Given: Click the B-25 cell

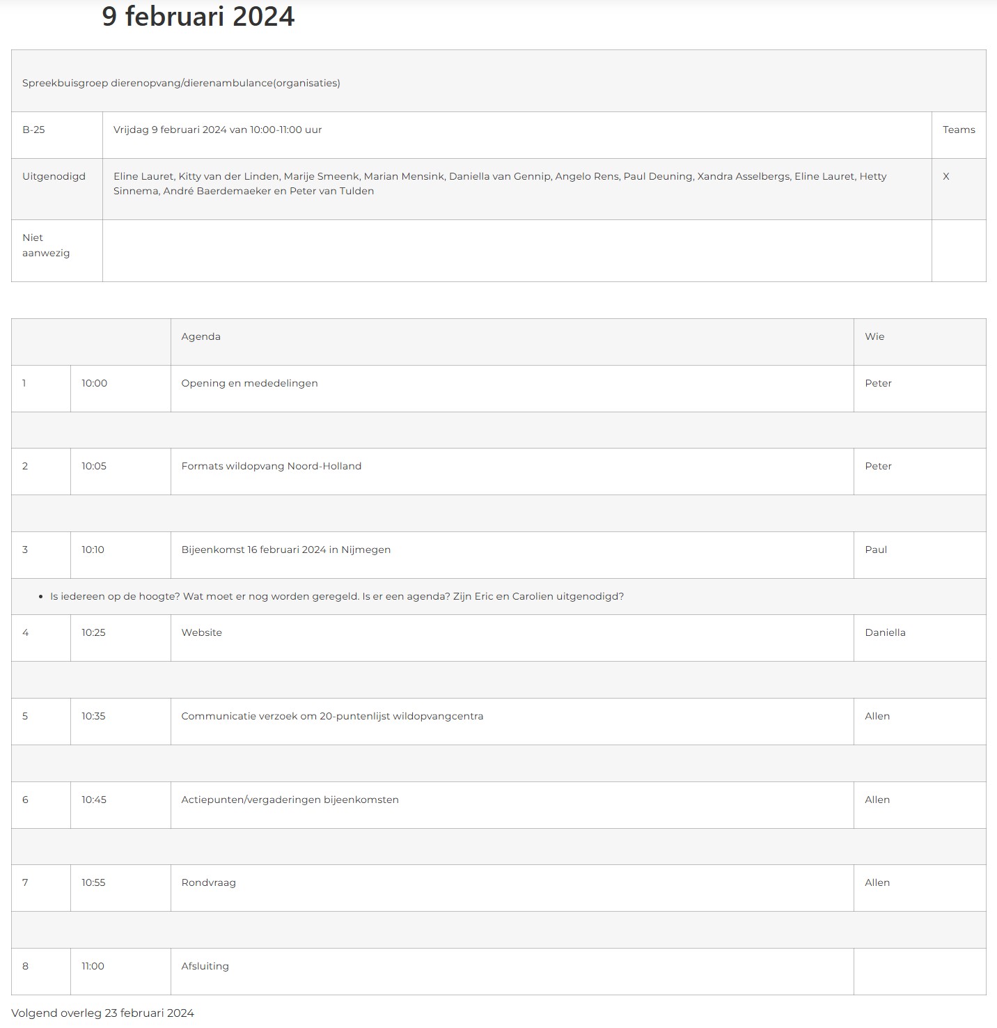Looking at the screenshot, I should pyautogui.click(x=57, y=135).
